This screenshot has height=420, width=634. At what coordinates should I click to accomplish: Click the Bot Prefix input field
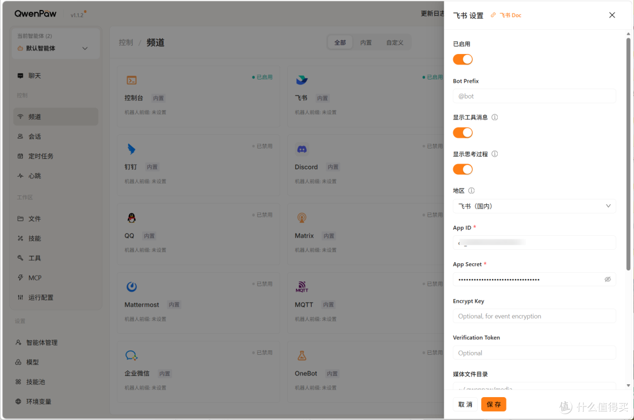click(534, 96)
